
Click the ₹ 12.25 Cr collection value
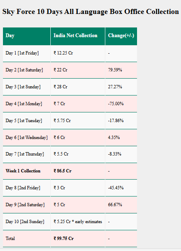point(63,53)
